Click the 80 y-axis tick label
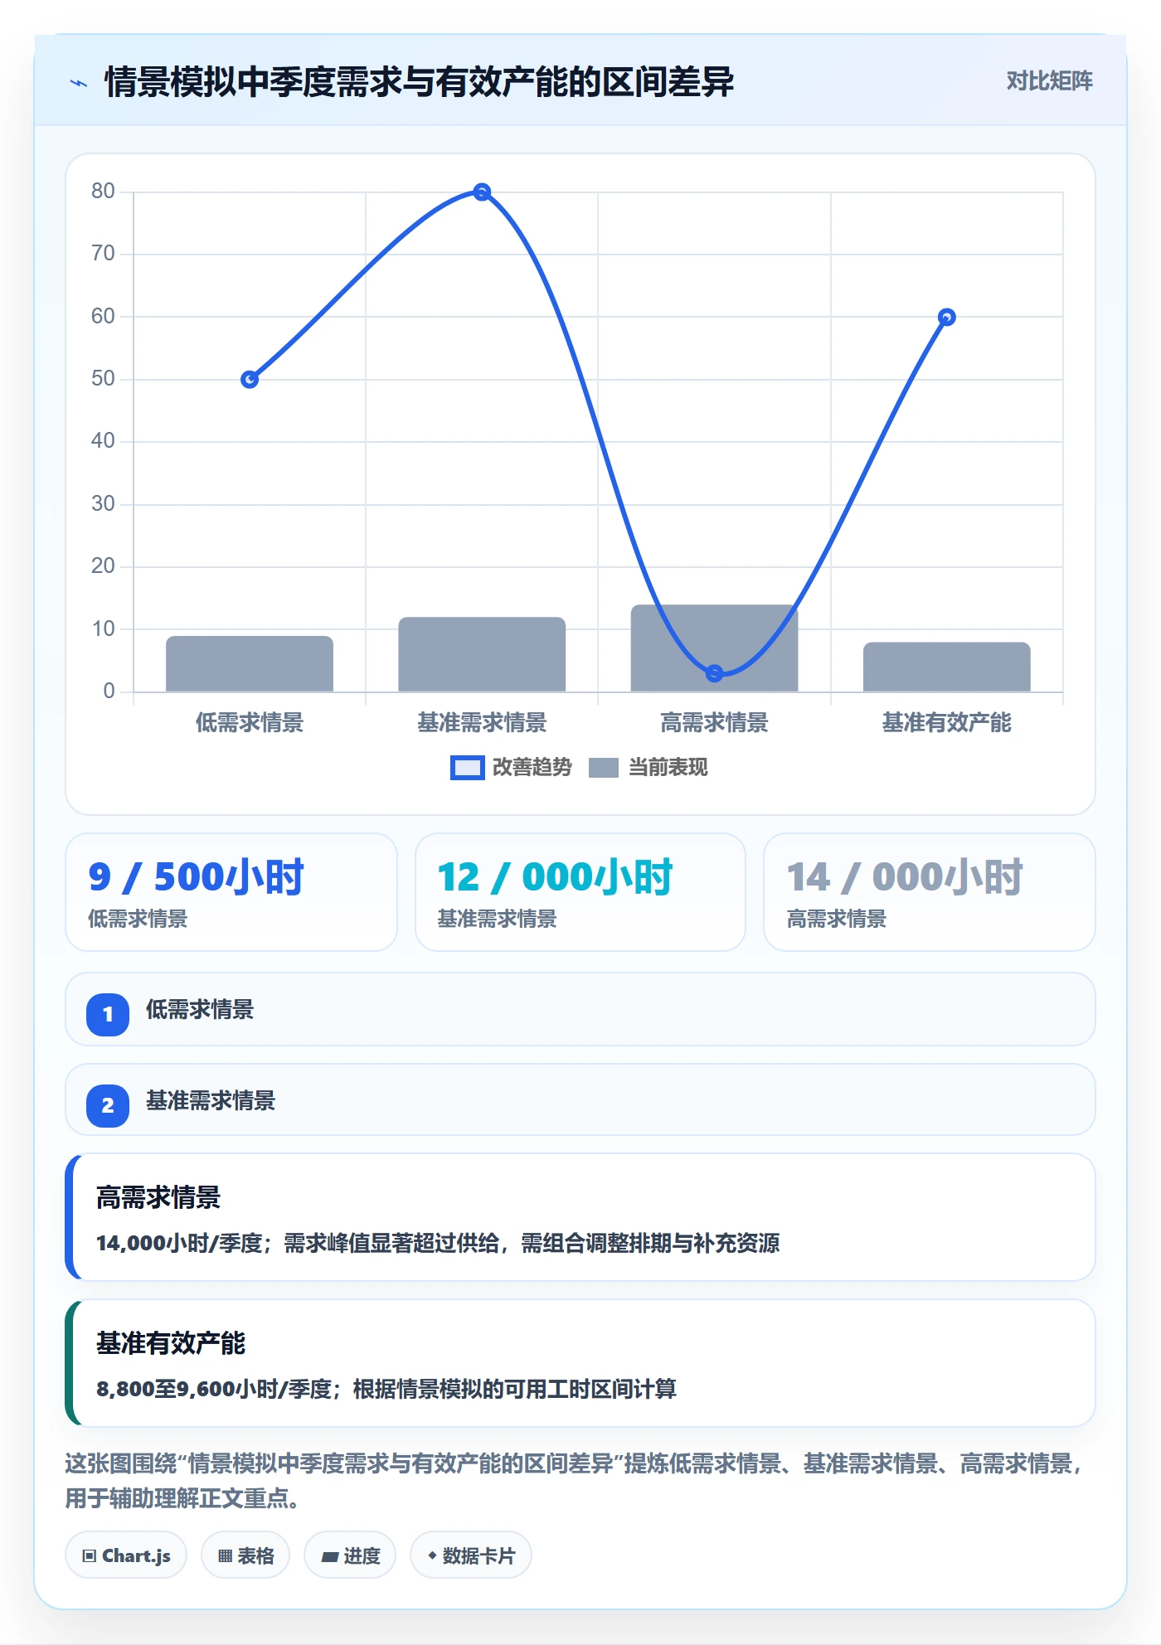Viewport: 1161px width, 1645px height. pos(103,192)
